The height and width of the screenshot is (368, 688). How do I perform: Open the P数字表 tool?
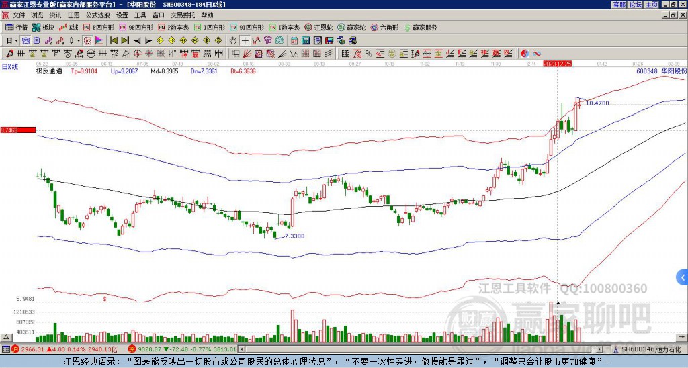point(174,28)
